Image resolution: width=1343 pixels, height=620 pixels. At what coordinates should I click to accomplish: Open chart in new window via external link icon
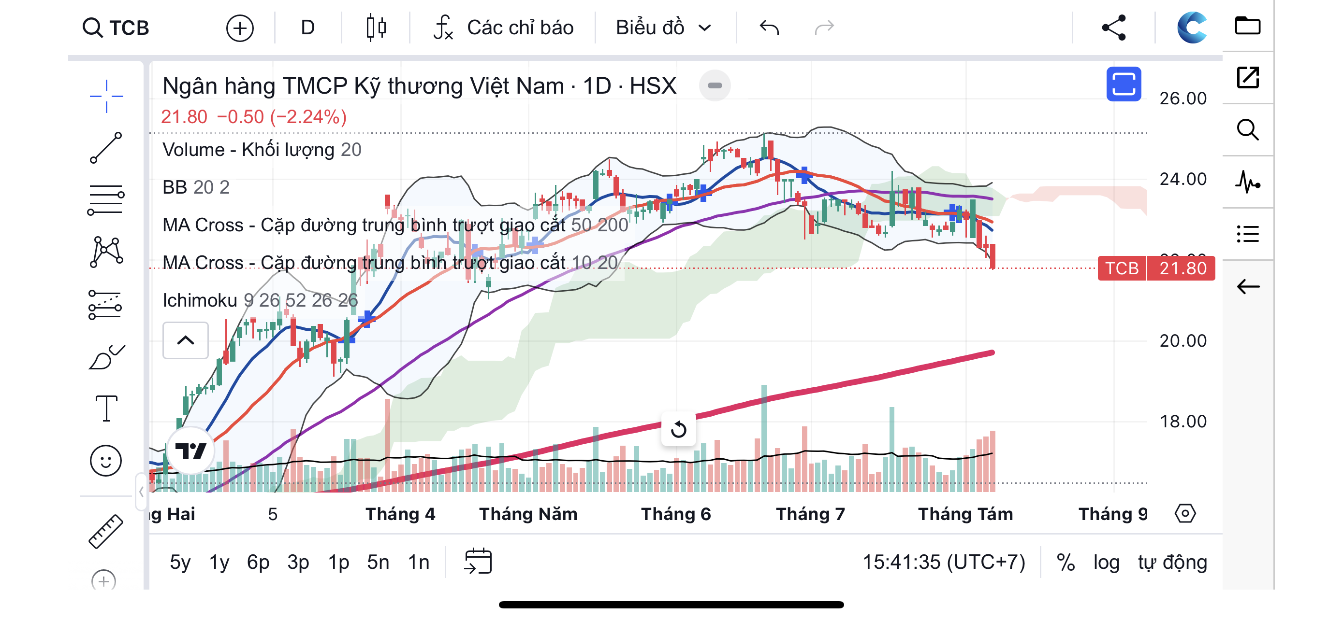click(1248, 78)
